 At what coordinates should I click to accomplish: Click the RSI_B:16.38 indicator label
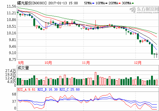tap(47, 89)
